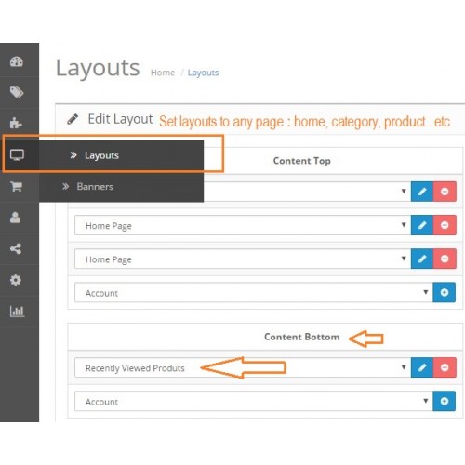Expand the first Home Page module dropdown

coord(243,225)
